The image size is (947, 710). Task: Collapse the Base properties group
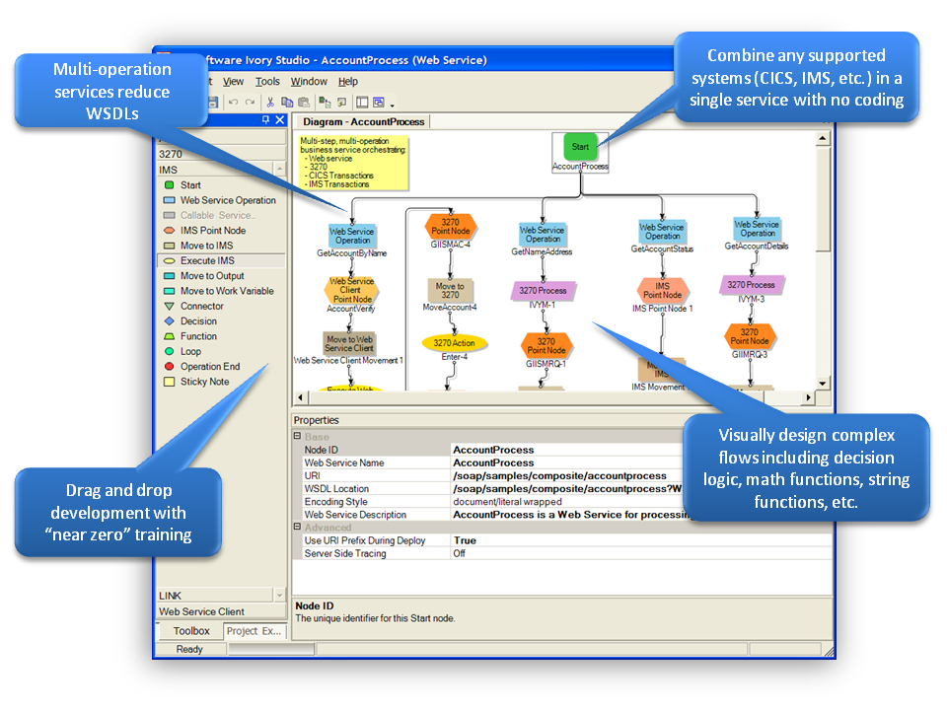tap(297, 436)
